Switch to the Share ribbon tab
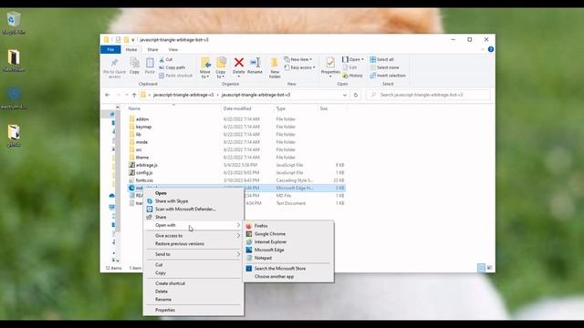Image resolution: width=584 pixels, height=328 pixels. 152,49
